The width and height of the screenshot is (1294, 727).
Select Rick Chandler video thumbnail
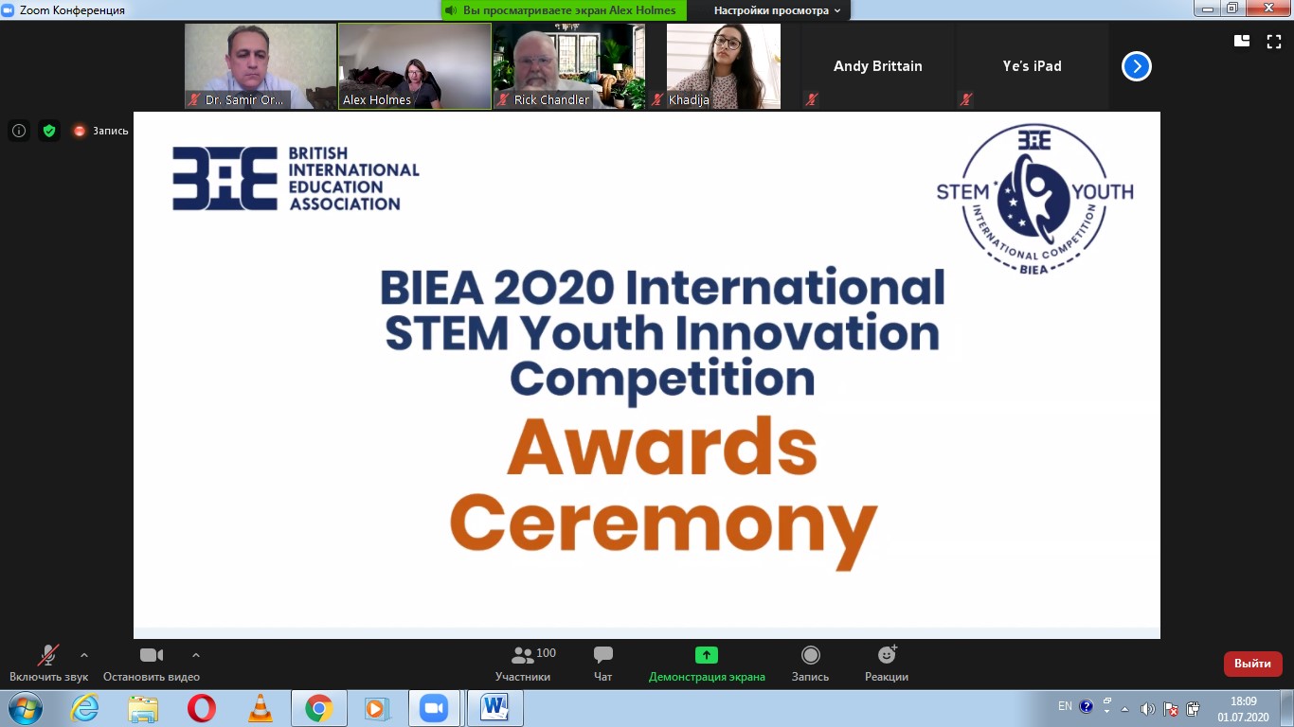pos(569,66)
